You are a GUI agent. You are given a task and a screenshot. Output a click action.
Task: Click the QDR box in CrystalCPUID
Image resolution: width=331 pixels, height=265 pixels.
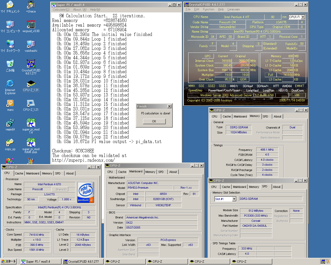243,79
